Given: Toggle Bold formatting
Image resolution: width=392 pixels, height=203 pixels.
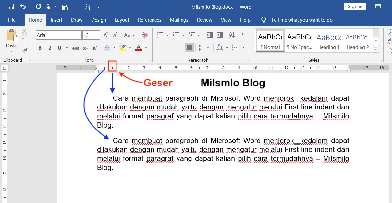Looking at the screenshot, I should pos(40,48).
